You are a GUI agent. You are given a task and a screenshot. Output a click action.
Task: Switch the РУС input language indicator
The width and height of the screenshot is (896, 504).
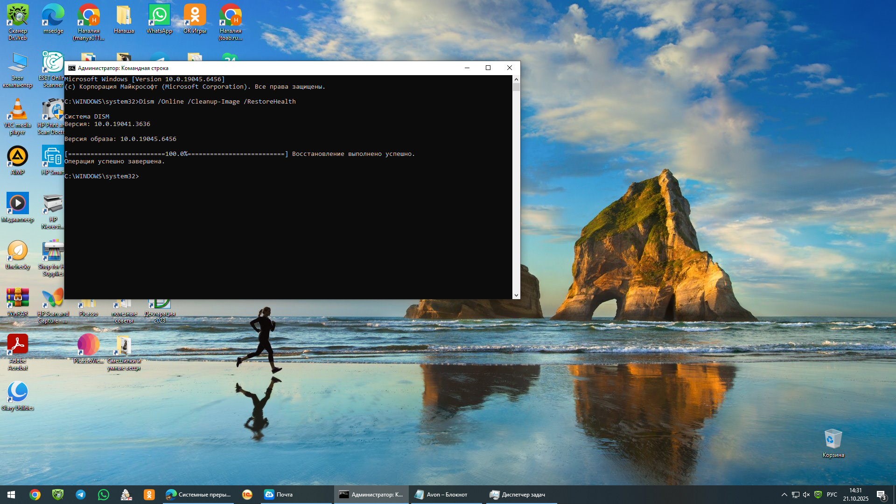pos(832,495)
